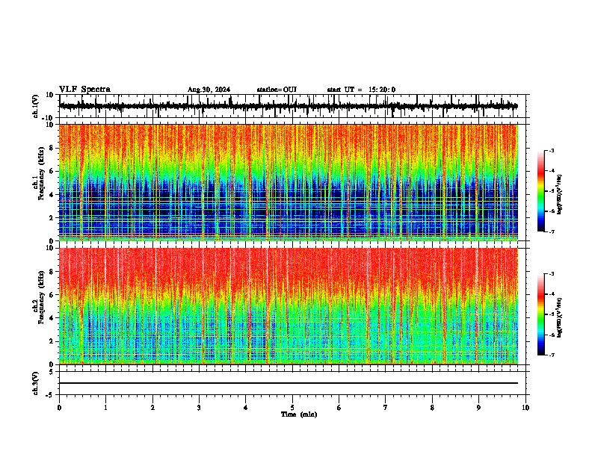Click inside the ch.1 frequency spectrogram

[x=289, y=182]
